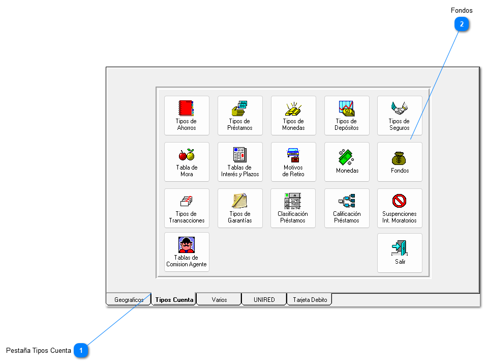Image resolution: width=485 pixels, height=363 pixels.
Task: Open Tipos de Ahorros
Action: click(187, 115)
